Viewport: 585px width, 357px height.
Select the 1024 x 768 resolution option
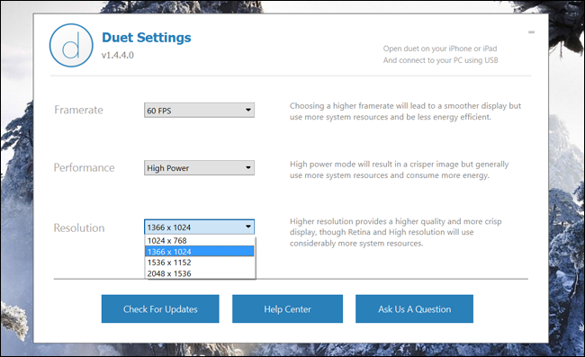pyautogui.click(x=200, y=241)
